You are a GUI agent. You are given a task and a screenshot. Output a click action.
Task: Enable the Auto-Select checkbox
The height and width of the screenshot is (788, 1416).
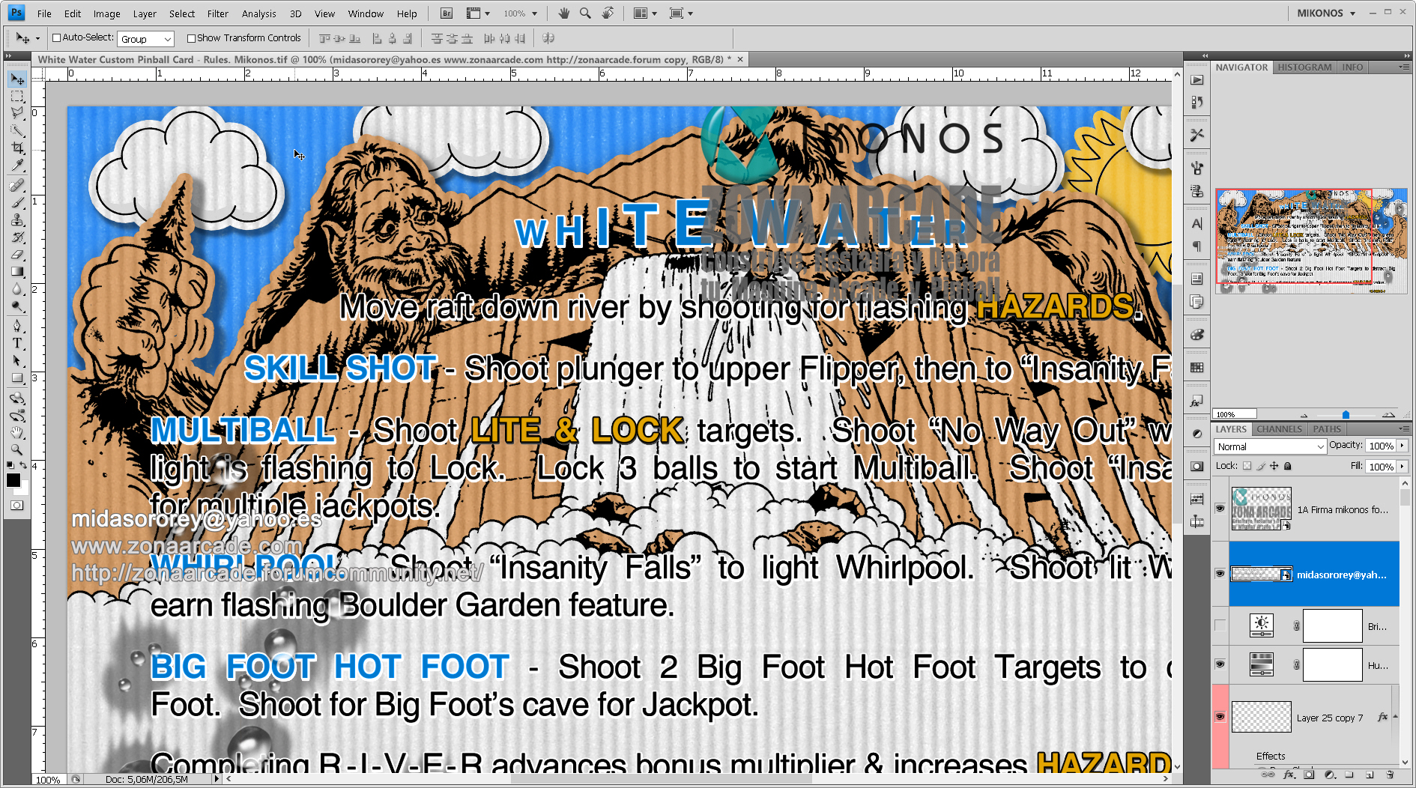[56, 38]
